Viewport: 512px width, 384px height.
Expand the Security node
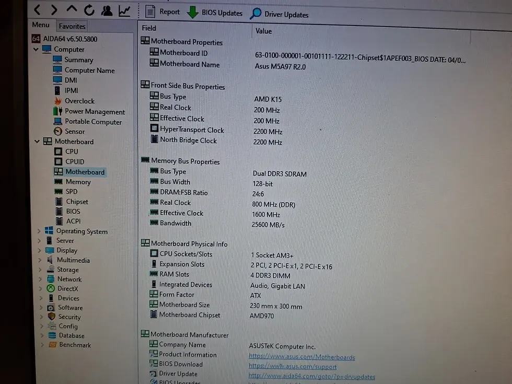(42, 317)
